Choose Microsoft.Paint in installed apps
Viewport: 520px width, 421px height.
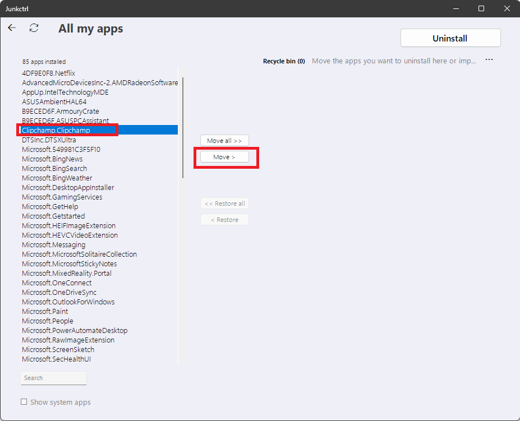(45, 311)
